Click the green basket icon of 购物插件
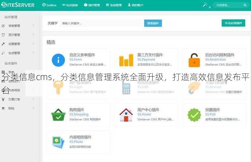The width and height of the screenshot is (251, 162). [58, 115]
